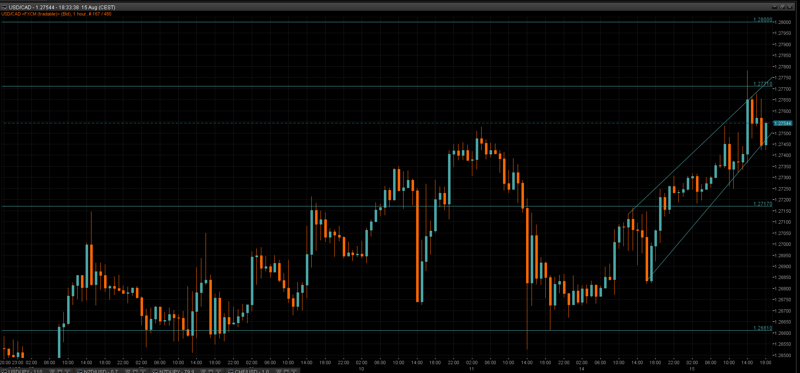800x373 pixels.
Task: Maximize the minimized NZD/JPY chart window
Action: point(211,371)
